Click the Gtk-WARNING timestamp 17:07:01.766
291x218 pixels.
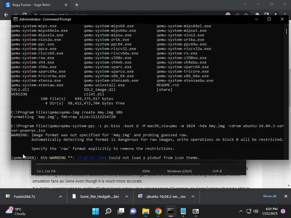tap(91, 158)
